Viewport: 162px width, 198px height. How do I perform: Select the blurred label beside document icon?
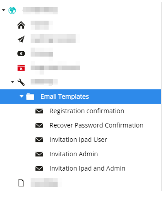(x=46, y=182)
